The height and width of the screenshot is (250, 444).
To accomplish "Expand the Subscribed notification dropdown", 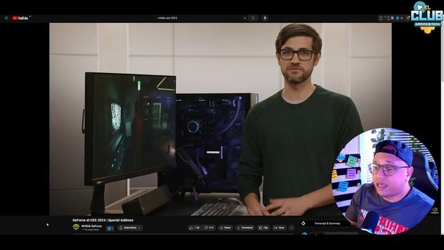I will point(130,228).
